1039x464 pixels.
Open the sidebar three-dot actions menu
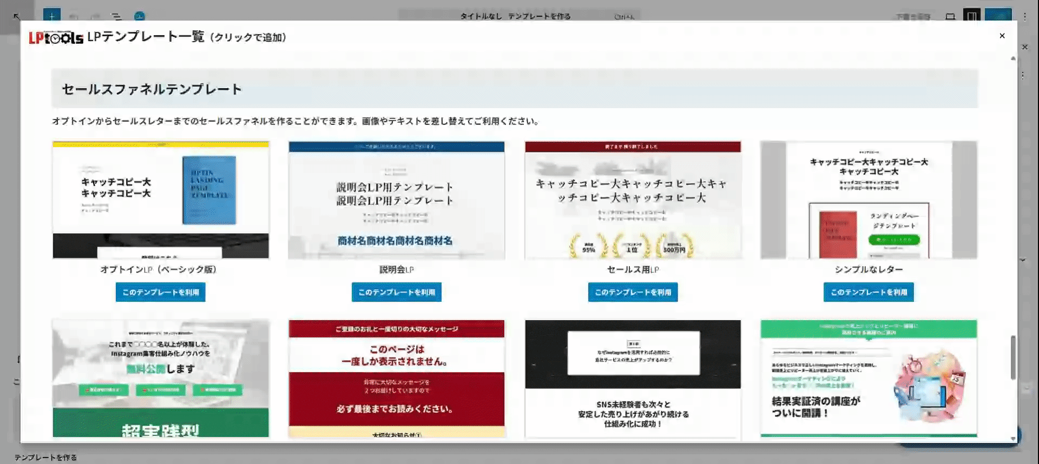pyautogui.click(x=1023, y=76)
